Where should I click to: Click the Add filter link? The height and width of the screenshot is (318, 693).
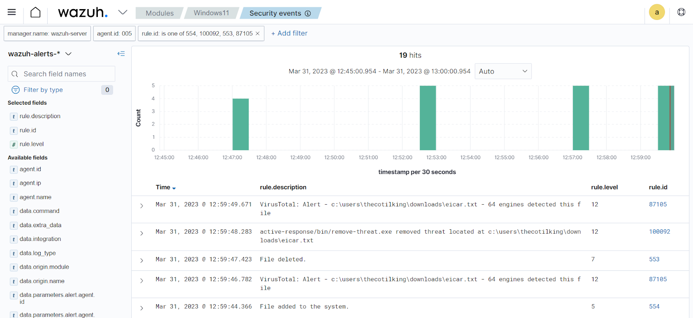[289, 33]
